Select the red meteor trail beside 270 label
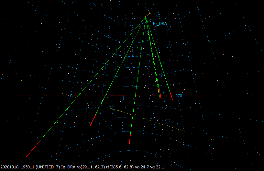 click(x=171, y=96)
